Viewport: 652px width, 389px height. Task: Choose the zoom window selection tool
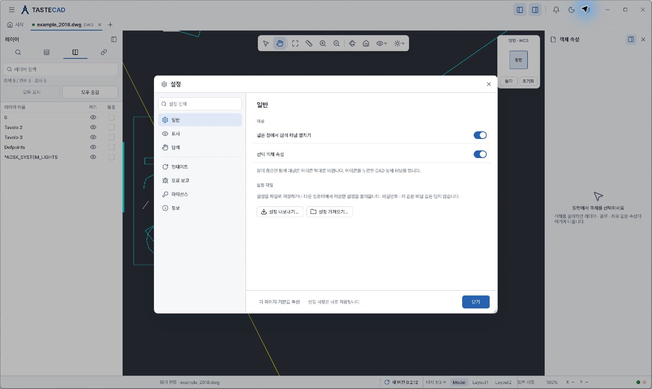tap(295, 44)
